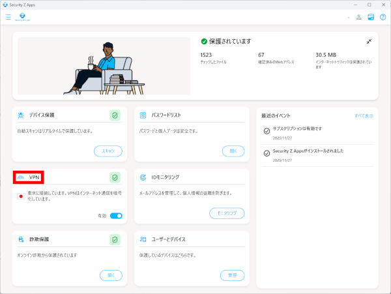Viewport: 391px width, 294px height.
Task: Click the Security Z Apps logo
Action: [x=23, y=17]
